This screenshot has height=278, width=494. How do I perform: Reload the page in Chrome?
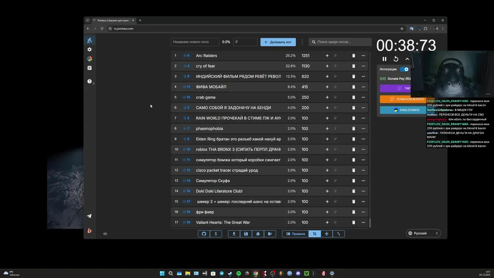102,29
